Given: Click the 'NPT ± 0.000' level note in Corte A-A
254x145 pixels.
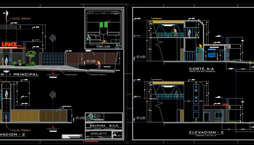Looking at the screenshot, I should [141, 56].
